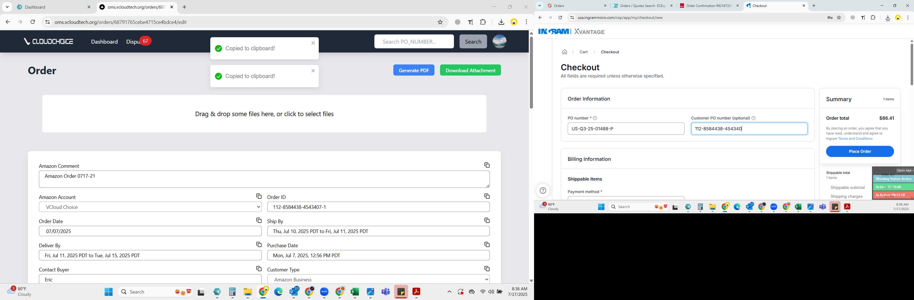Click the Windows taskbar Search box
Image resolution: width=914 pixels, height=300 pixels.
[155, 291]
